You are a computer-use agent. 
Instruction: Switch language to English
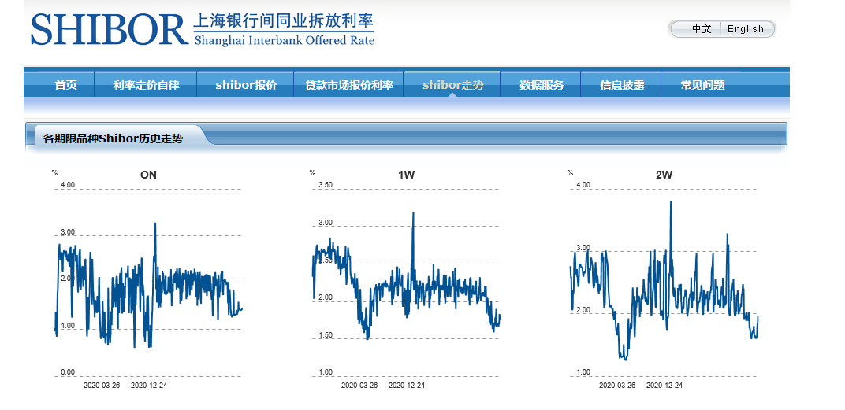(746, 29)
